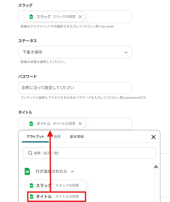This screenshot has height=202, width=170.
Task: Collapse the 行が追加されたら section chevron
Action: coord(72,172)
